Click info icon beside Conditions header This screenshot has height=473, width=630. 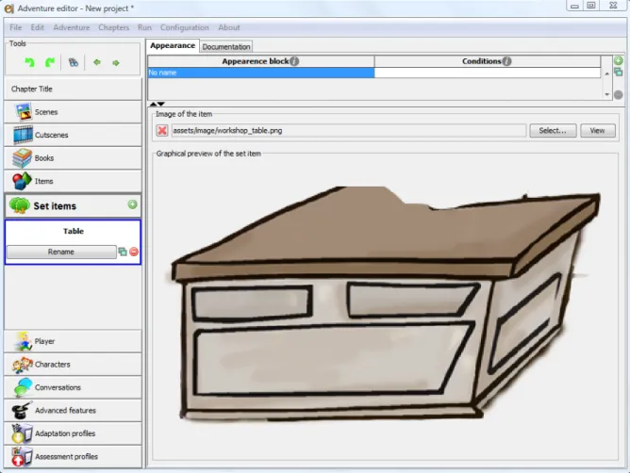tap(507, 61)
